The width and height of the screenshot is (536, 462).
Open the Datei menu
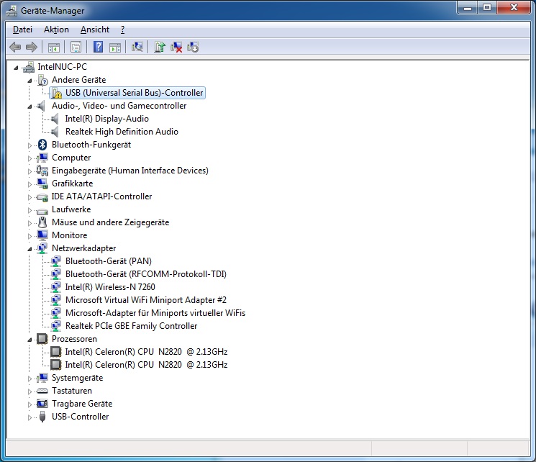coord(22,30)
